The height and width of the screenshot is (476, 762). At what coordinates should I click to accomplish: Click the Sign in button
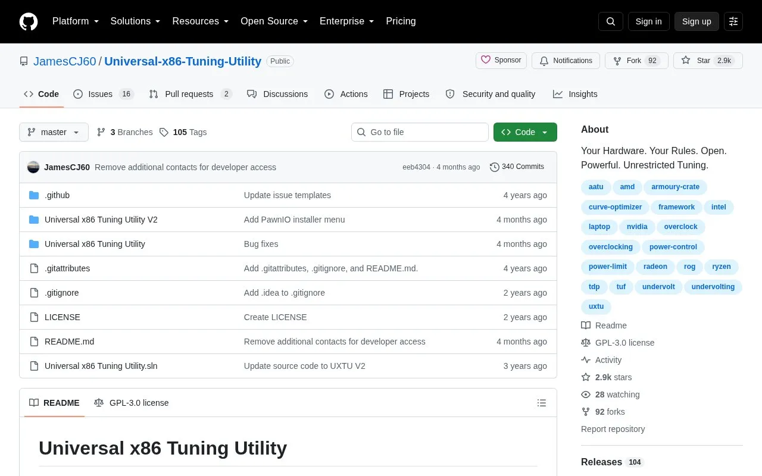pos(648,21)
